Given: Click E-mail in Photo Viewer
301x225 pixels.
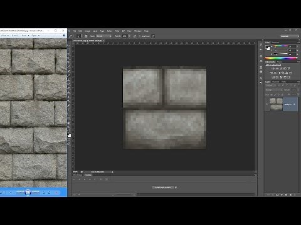Looking at the screenshot, I should pos(14,36).
